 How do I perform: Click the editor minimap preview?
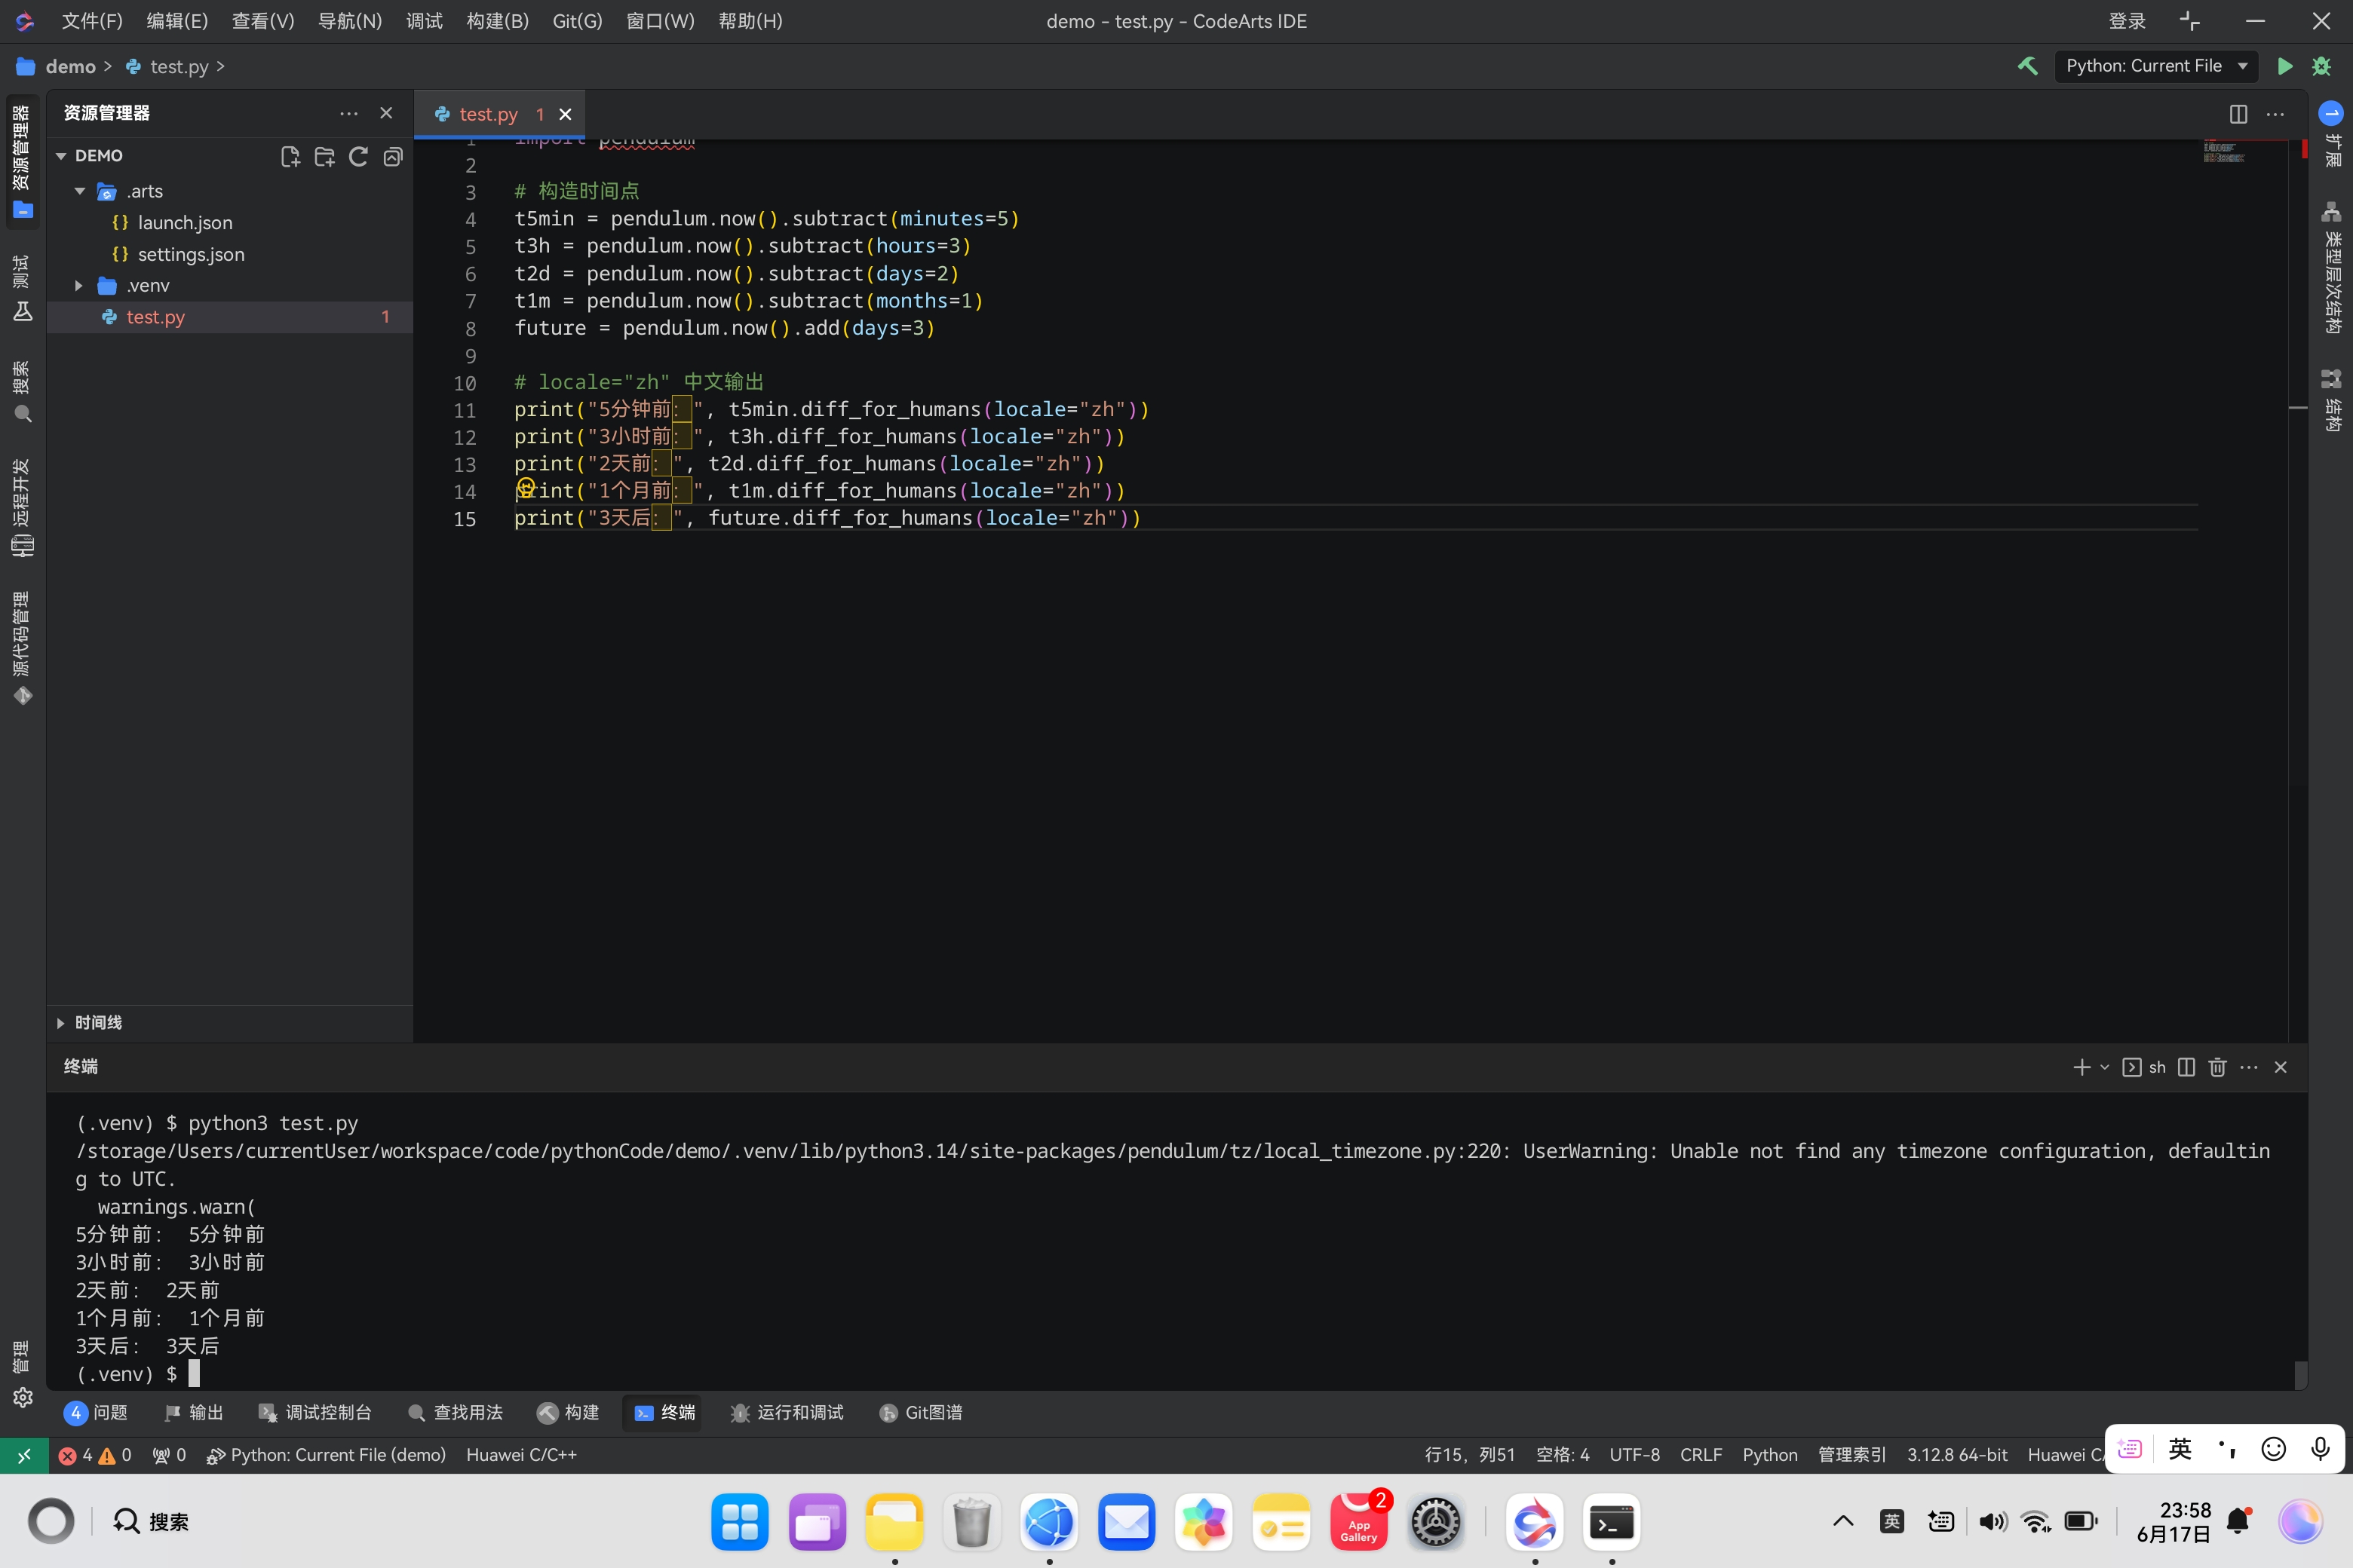pyautogui.click(x=2224, y=152)
